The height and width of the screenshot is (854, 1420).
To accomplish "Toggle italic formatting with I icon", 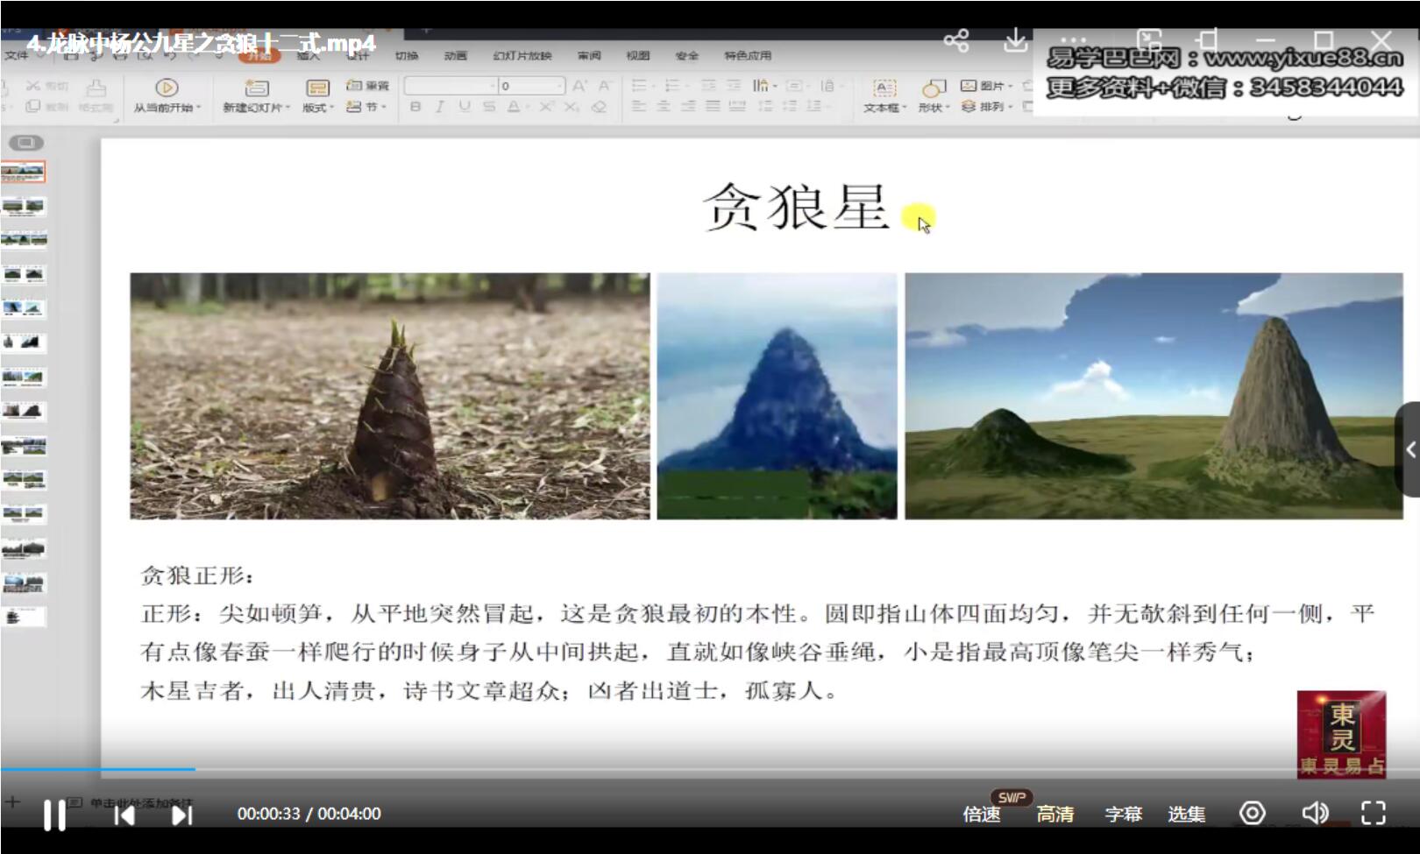I will click(x=438, y=105).
